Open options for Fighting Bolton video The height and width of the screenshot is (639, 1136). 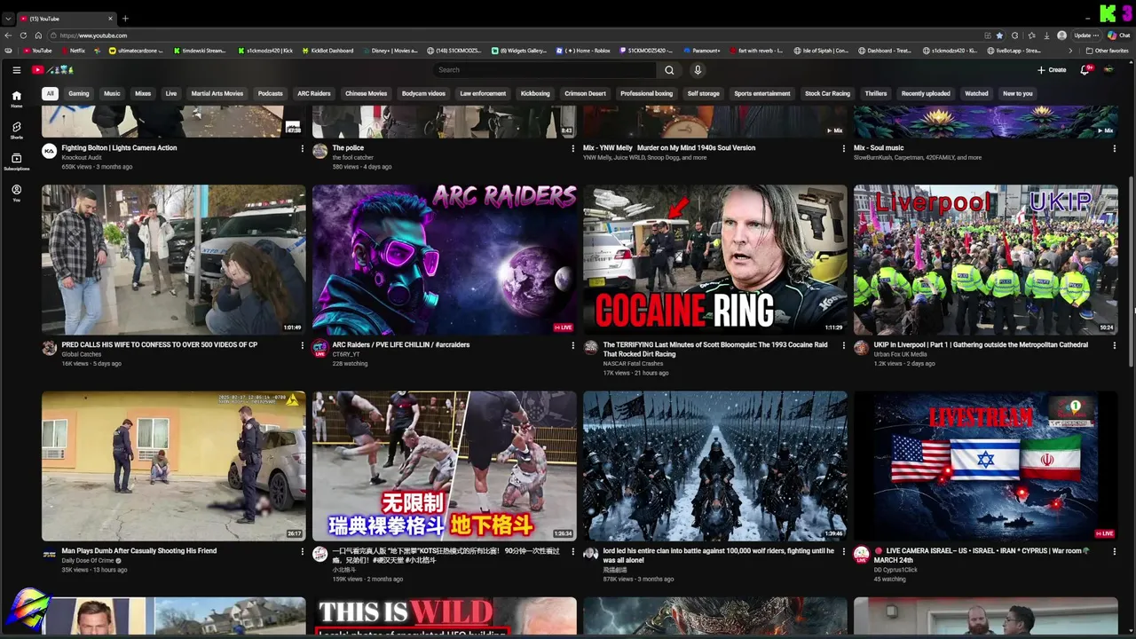(302, 149)
